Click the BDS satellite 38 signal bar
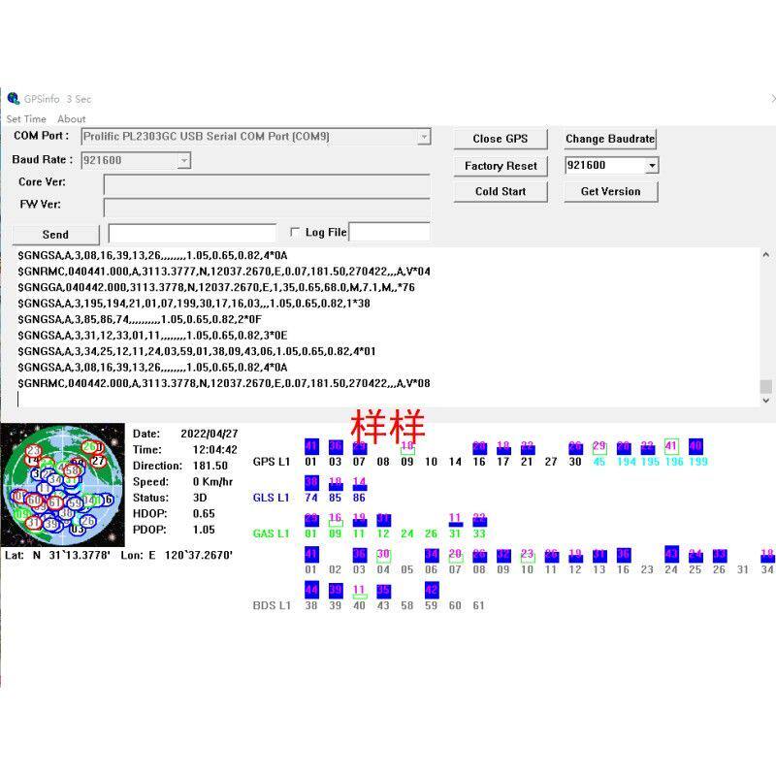The width and height of the screenshot is (776, 776). tap(311, 591)
